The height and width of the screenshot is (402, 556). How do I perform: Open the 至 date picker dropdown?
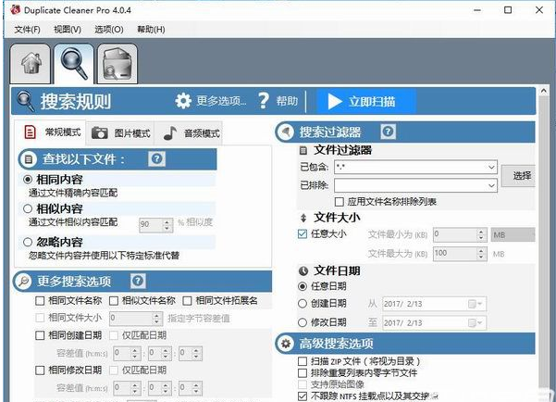point(476,323)
